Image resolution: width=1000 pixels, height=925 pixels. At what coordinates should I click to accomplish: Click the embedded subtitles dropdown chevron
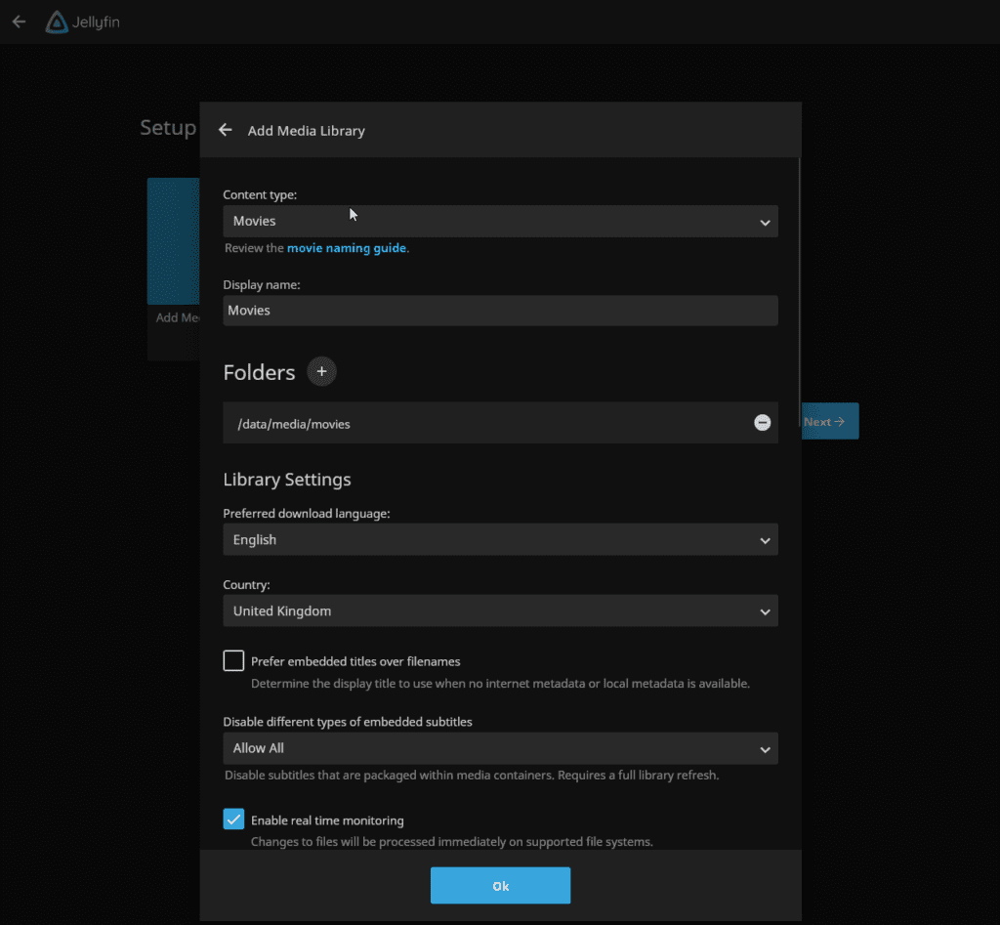765,749
